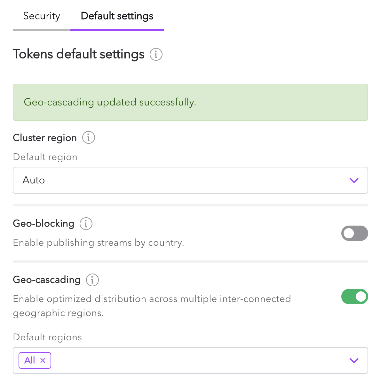Image resolution: width=380 pixels, height=386 pixels.
Task: Click the Geo-blocking heading text
Action: click(x=44, y=223)
